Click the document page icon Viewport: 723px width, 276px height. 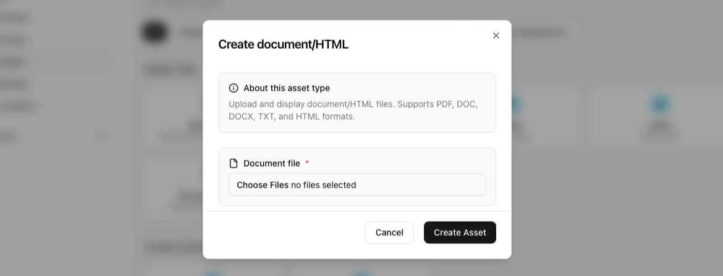point(234,164)
